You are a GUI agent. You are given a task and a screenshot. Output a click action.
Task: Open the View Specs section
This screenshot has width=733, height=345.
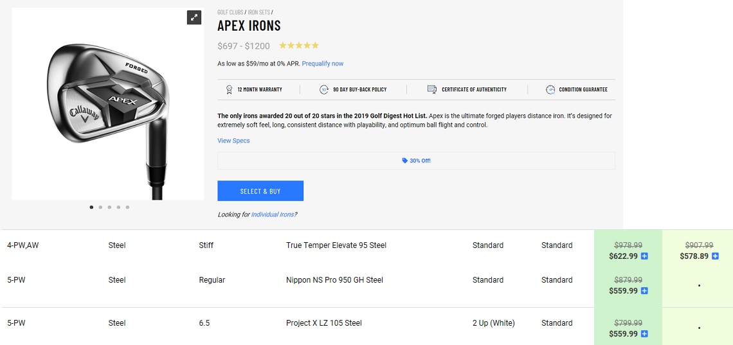[233, 141]
